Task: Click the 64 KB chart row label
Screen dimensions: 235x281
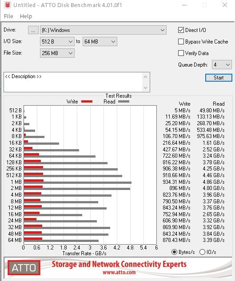Action: click(x=15, y=155)
